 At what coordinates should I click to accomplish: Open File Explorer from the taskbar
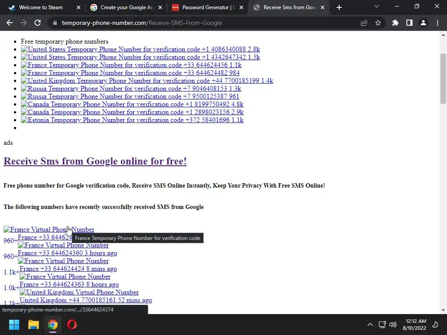33,325
